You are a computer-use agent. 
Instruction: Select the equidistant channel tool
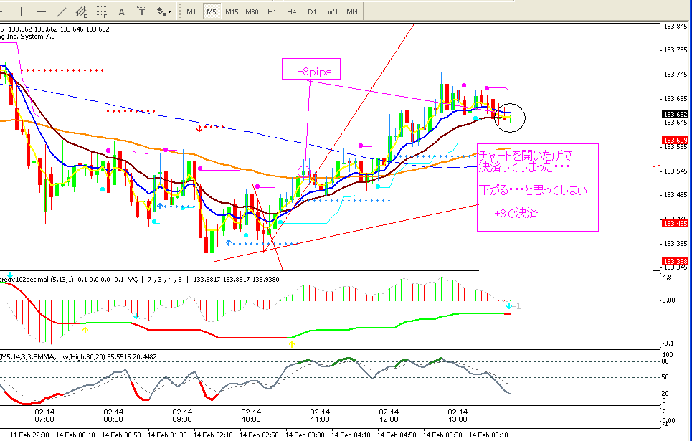[82, 12]
